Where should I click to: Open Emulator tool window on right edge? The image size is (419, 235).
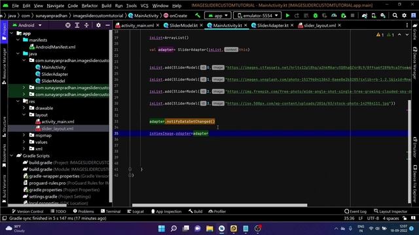coord(415,148)
